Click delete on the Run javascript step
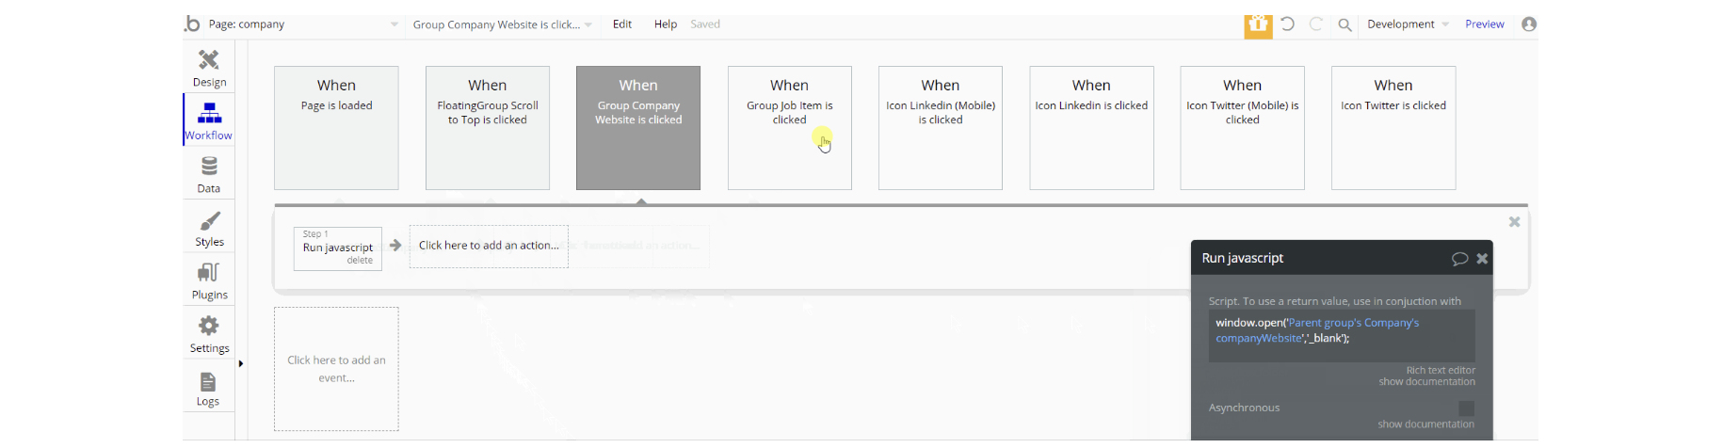This screenshot has height=448, width=1723. point(360,261)
